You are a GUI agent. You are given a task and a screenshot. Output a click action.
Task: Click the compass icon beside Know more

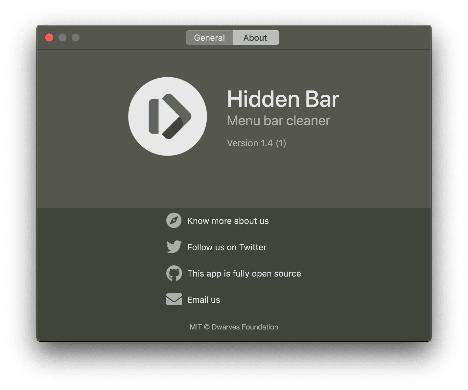pos(174,220)
